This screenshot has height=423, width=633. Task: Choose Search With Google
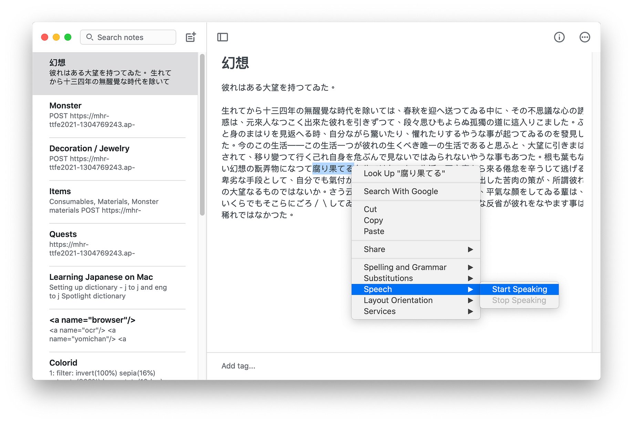point(401,191)
